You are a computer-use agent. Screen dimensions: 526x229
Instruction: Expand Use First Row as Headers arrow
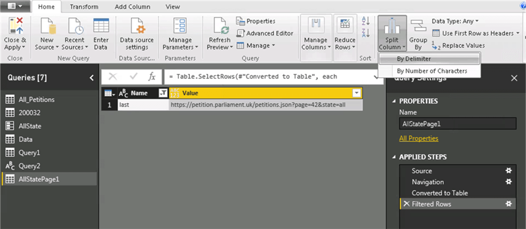(x=518, y=33)
